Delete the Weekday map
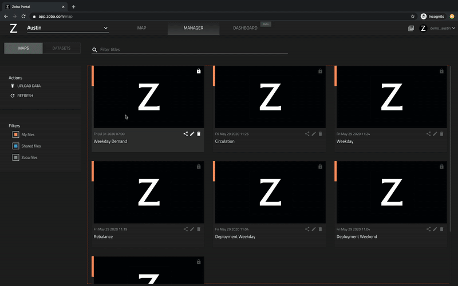This screenshot has width=458, height=286. click(x=441, y=134)
